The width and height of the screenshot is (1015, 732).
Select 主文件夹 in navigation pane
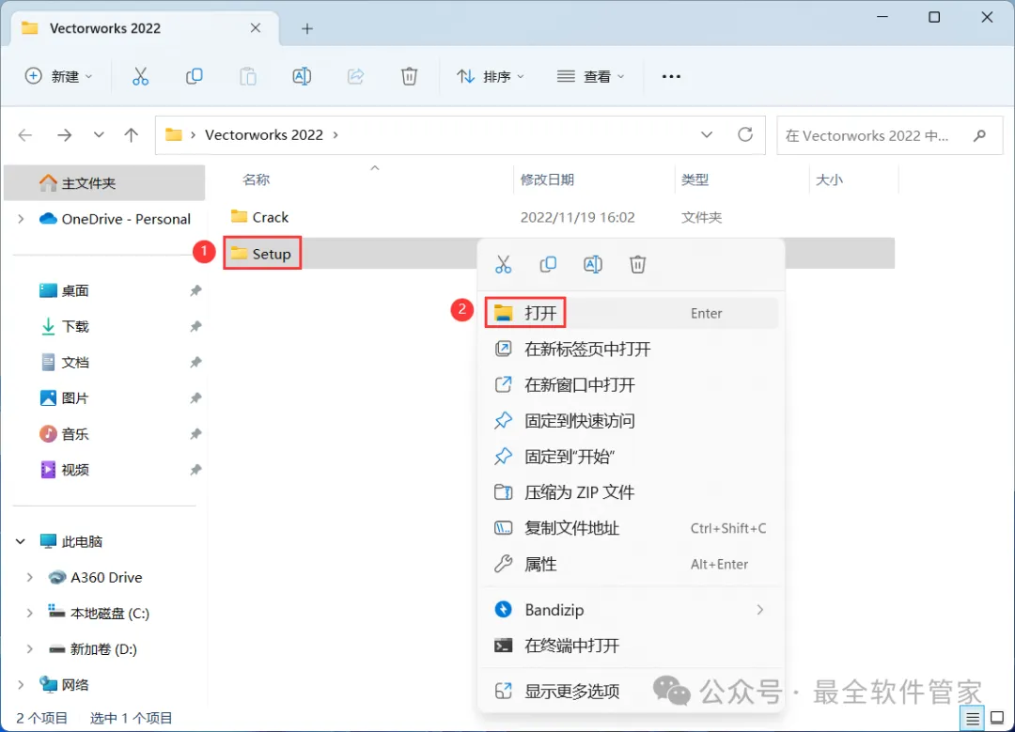pyautogui.click(x=105, y=183)
